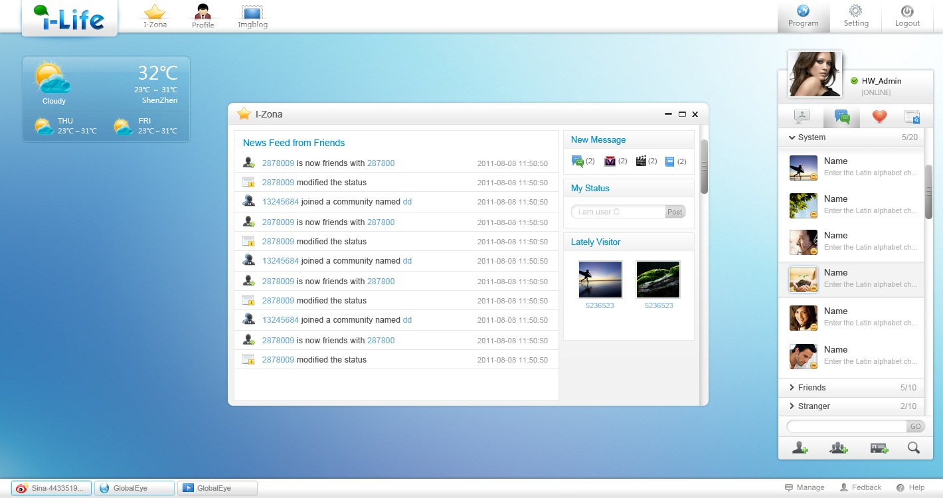Click the THU forecast weather icon
The height and width of the screenshot is (498, 943).
(44, 125)
